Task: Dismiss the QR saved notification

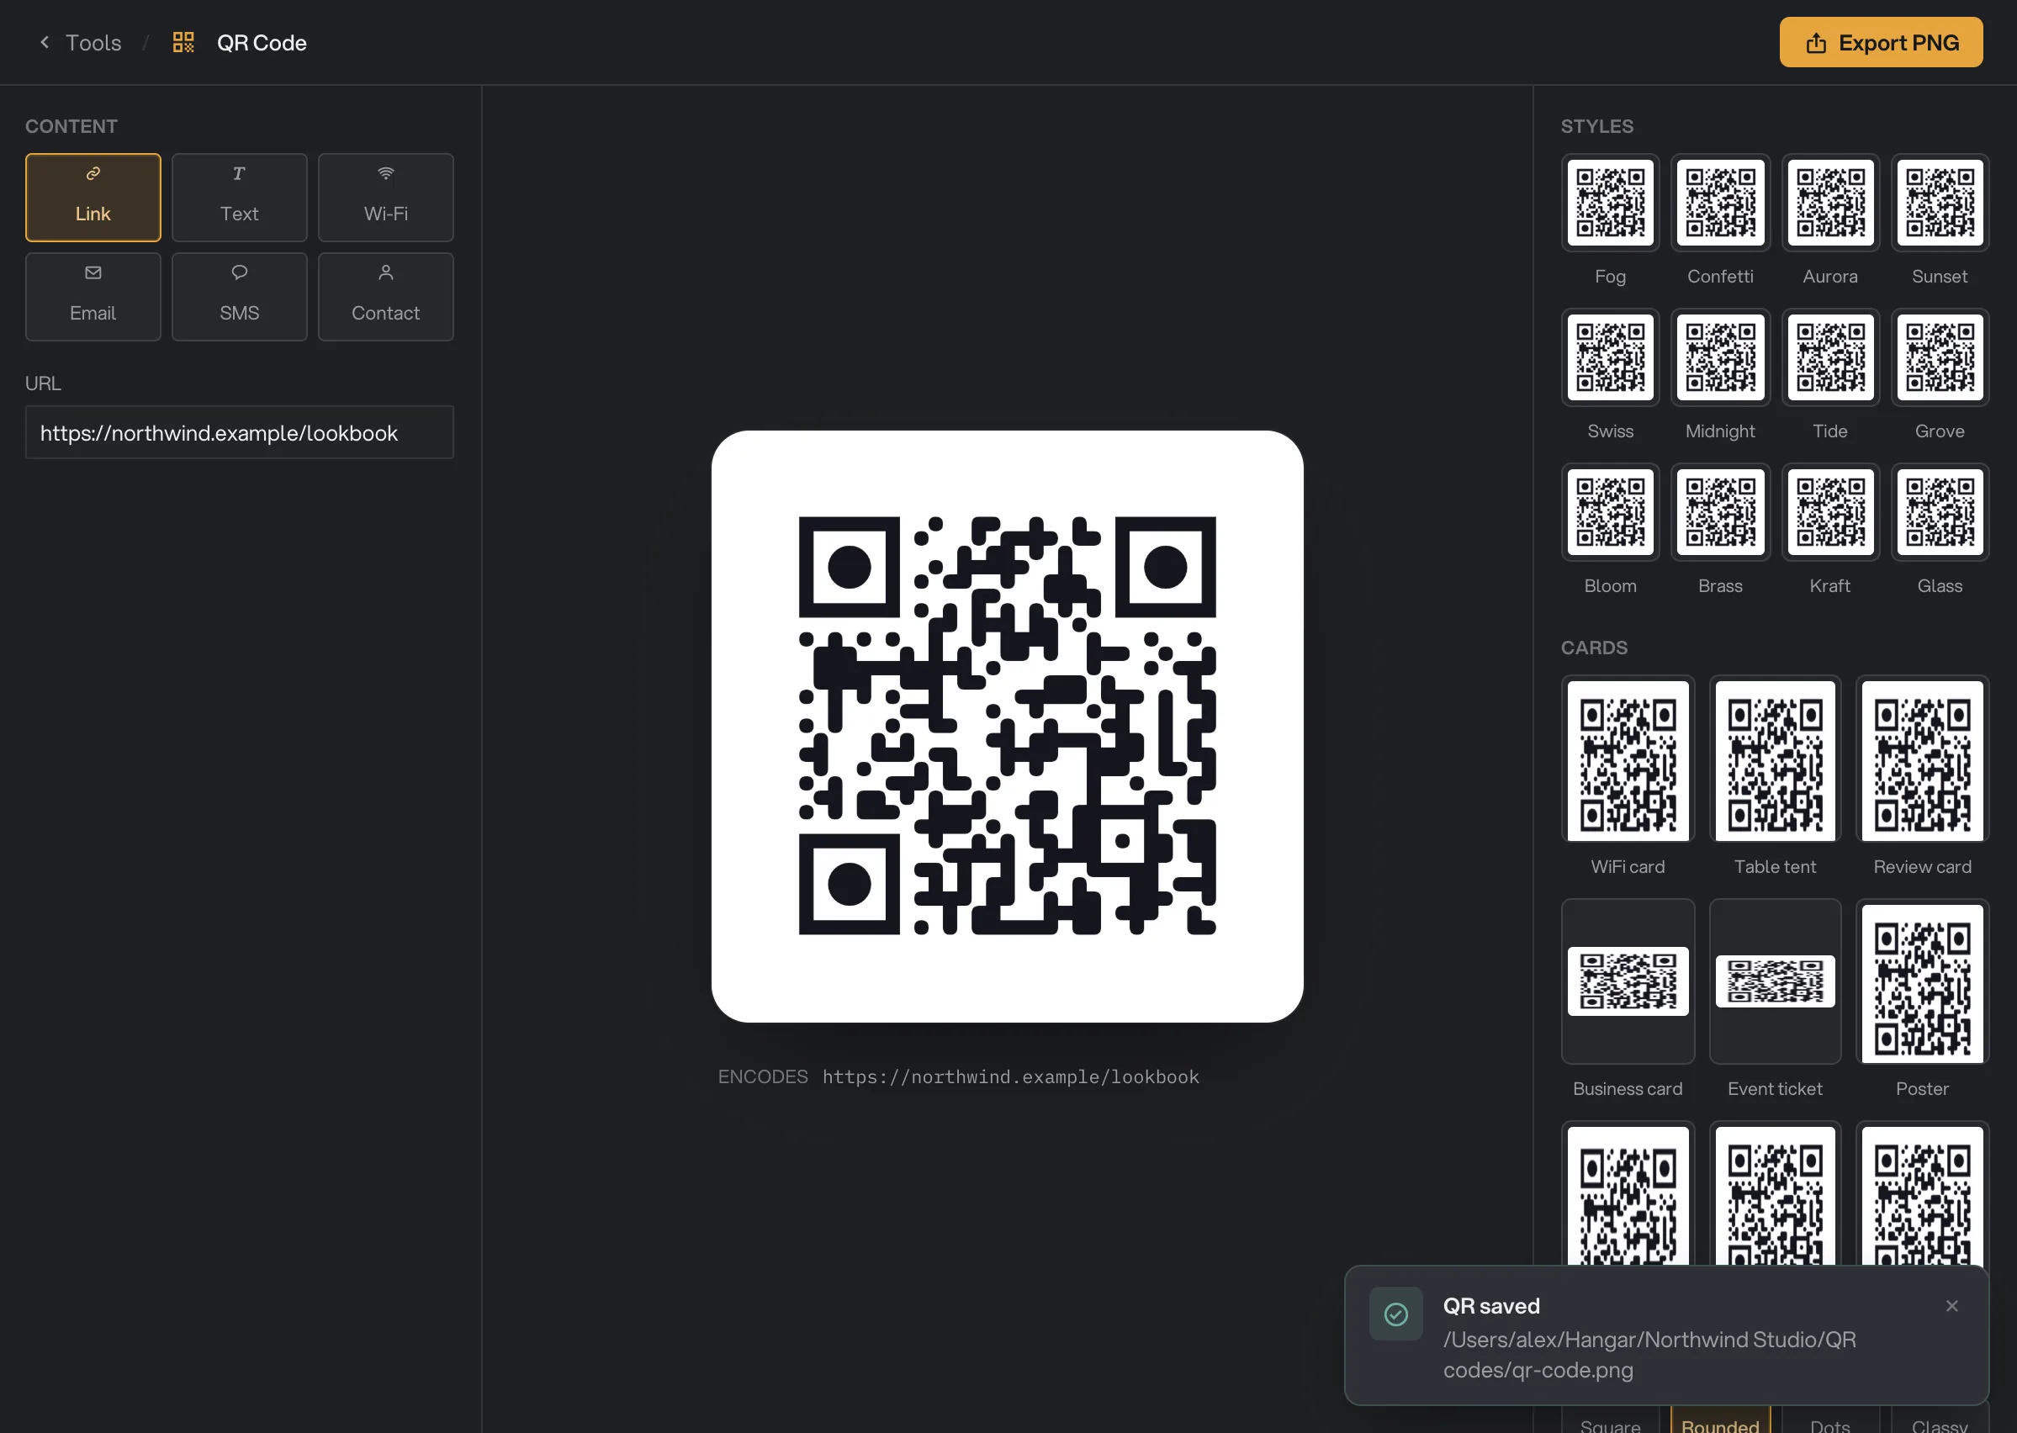Action: pyautogui.click(x=1951, y=1305)
